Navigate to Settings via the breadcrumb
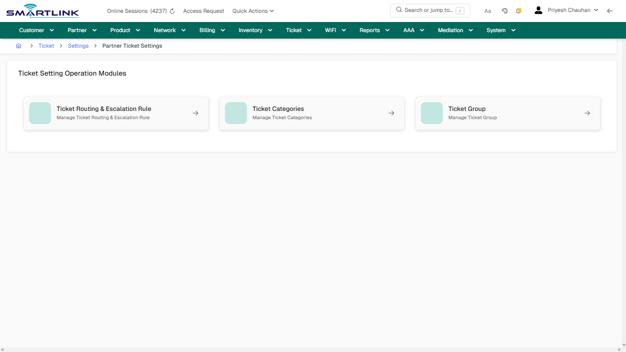This screenshot has height=352, width=626. pos(78,45)
